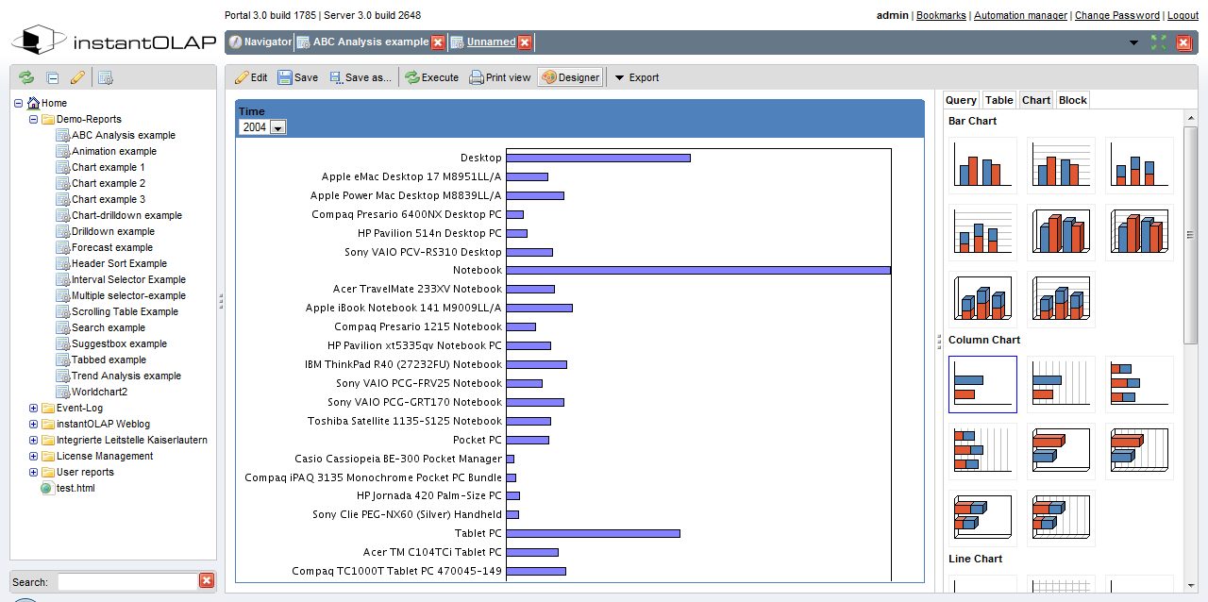Screen dimensions: 1208x602
Task: Expand the instantOLAP Weblog folder
Action: (x=34, y=424)
